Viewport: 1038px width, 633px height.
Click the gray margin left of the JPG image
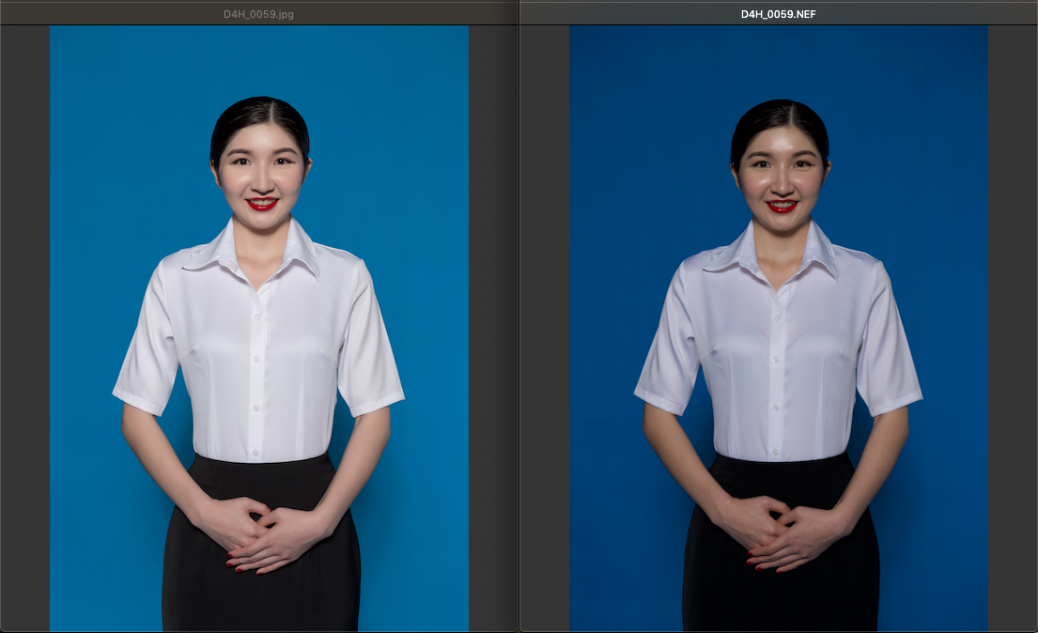tap(24, 329)
